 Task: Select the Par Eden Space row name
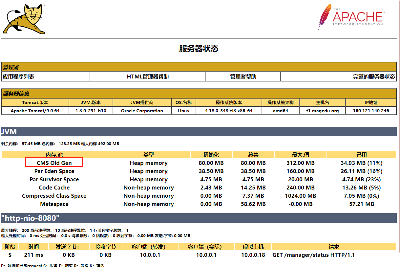click(x=54, y=171)
